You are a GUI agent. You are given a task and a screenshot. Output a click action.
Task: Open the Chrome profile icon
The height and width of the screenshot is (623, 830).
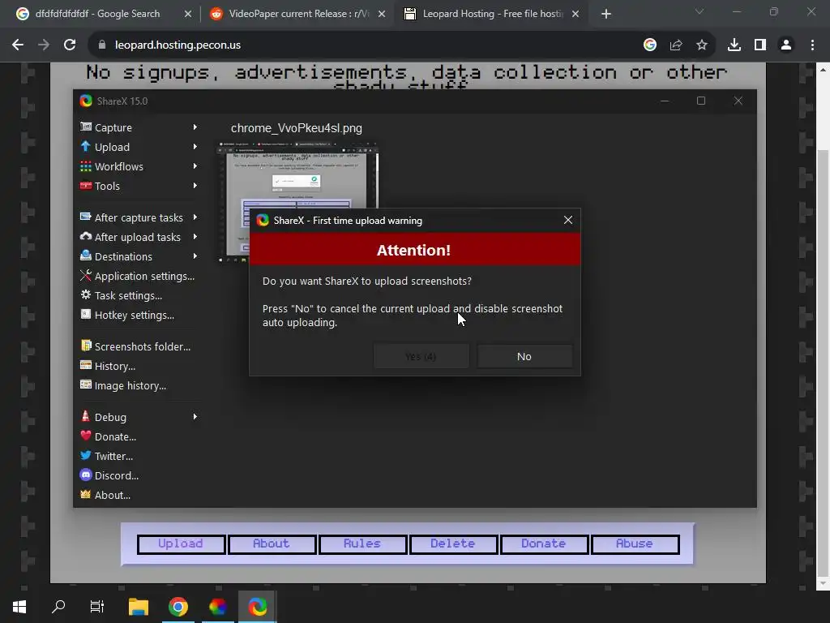coord(786,45)
